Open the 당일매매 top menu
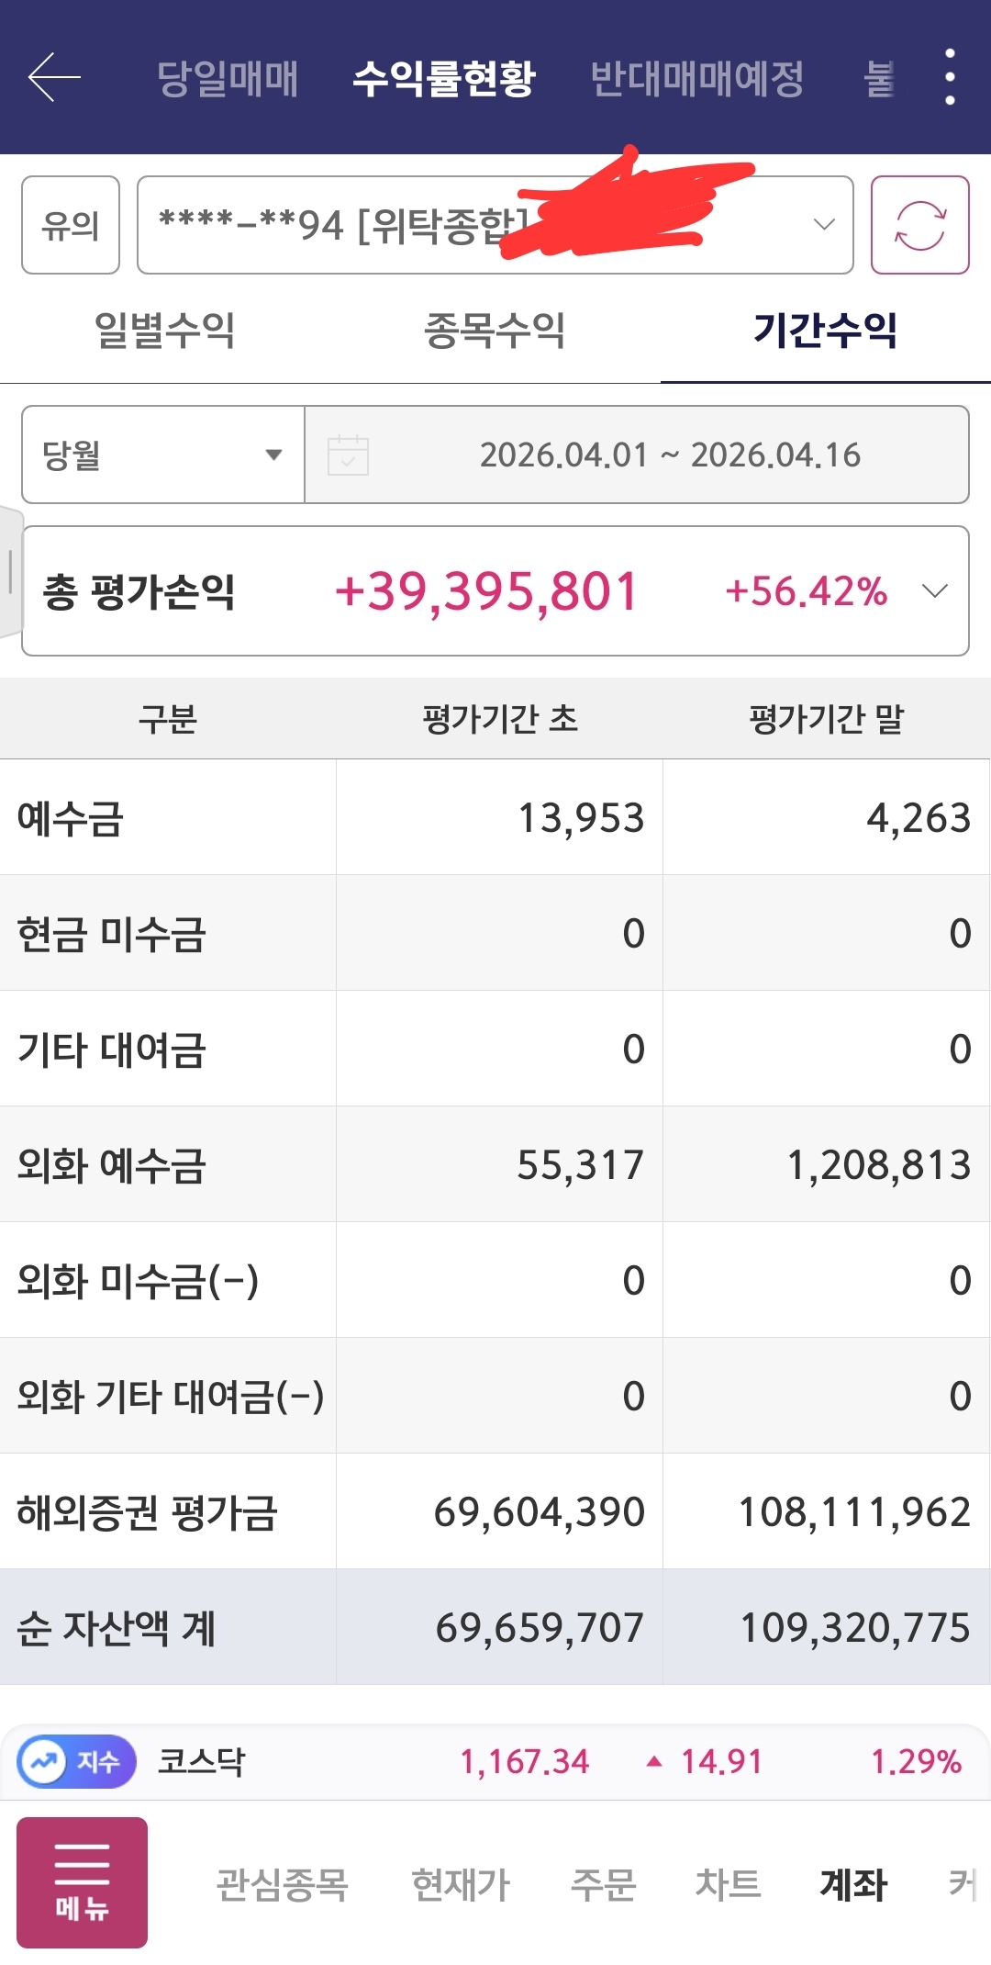The width and height of the screenshot is (991, 1965). [x=228, y=78]
